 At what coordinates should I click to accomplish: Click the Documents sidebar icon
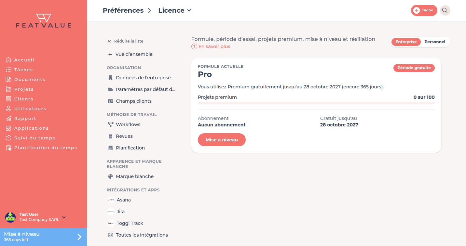click(8, 79)
